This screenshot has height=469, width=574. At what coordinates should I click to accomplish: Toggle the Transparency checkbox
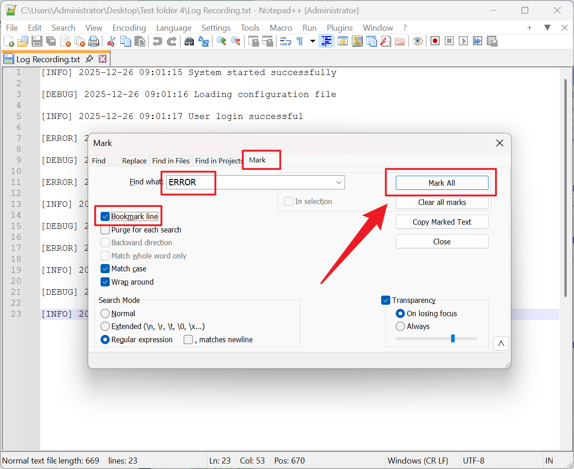[x=386, y=300]
